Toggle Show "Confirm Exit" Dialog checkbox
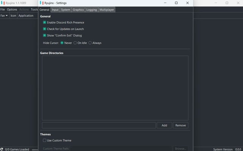Image resolution: width=243 pixels, height=151 pixels. point(45,35)
